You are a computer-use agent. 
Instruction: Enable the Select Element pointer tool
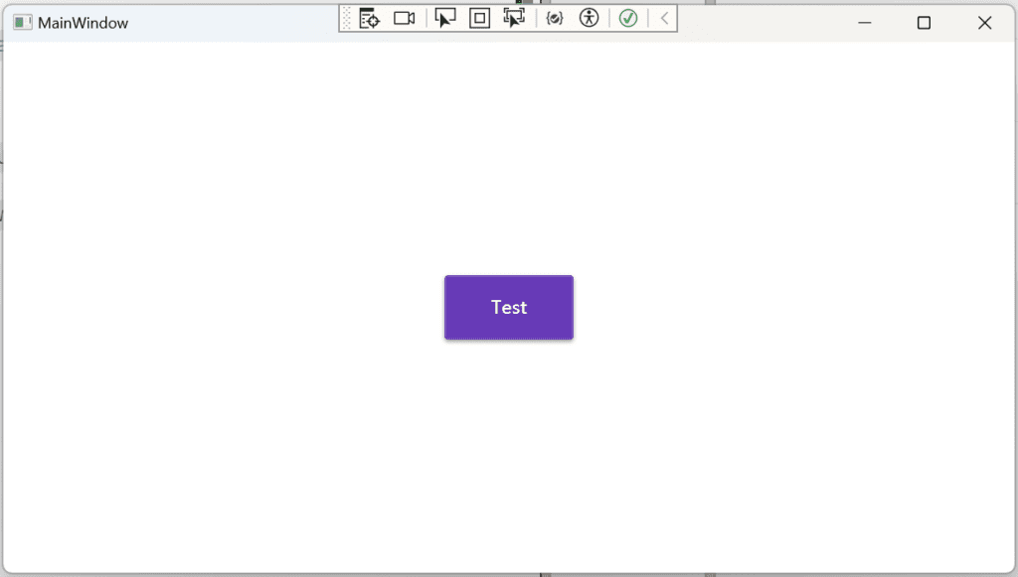click(445, 18)
